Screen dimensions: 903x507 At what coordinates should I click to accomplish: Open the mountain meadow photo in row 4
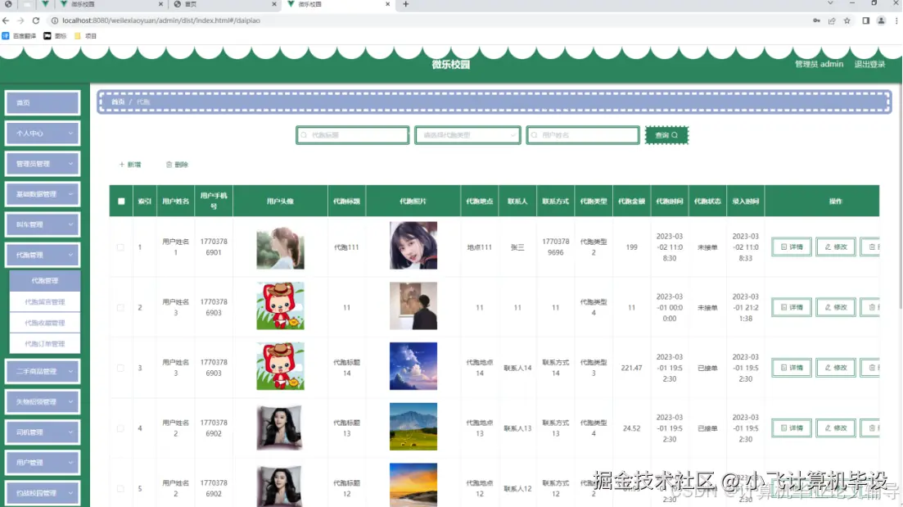[413, 427]
